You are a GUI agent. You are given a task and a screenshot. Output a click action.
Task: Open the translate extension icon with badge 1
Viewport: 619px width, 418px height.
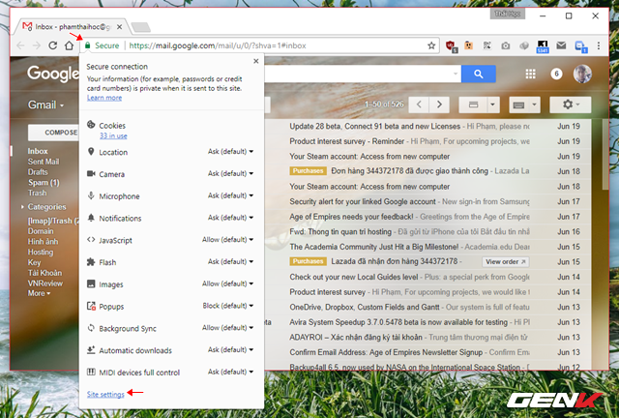click(x=580, y=46)
